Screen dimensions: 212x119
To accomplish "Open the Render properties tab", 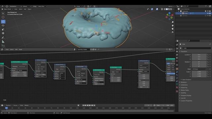I will pos(177,49).
